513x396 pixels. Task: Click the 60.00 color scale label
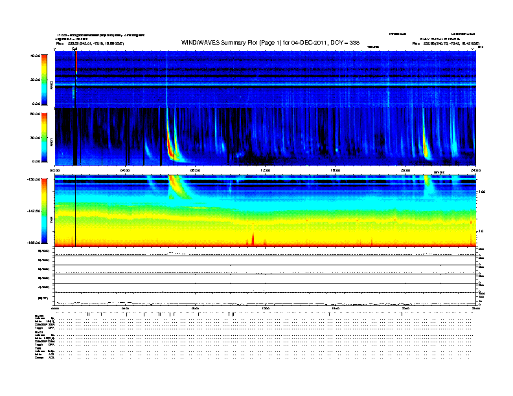[35, 114]
